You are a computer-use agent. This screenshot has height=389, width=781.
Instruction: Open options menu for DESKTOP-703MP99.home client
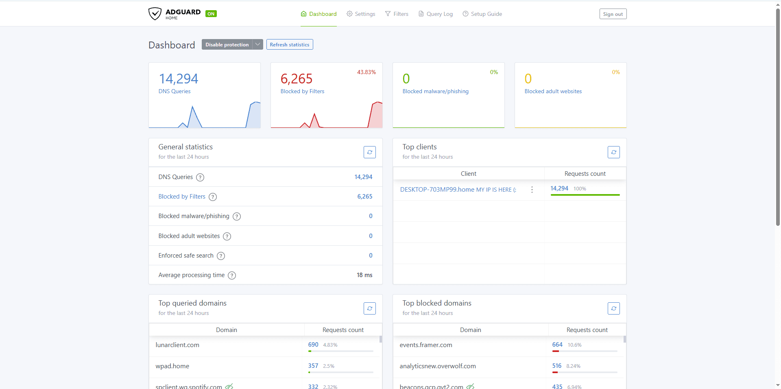[x=532, y=190]
